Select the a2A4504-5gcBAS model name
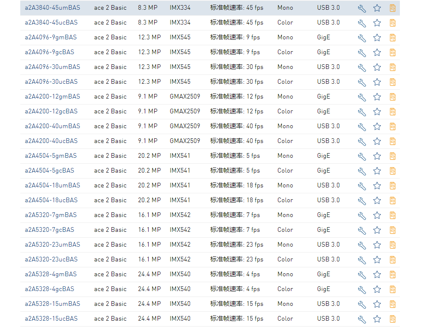Image resolution: width=421 pixels, height=327 pixels. point(49,170)
